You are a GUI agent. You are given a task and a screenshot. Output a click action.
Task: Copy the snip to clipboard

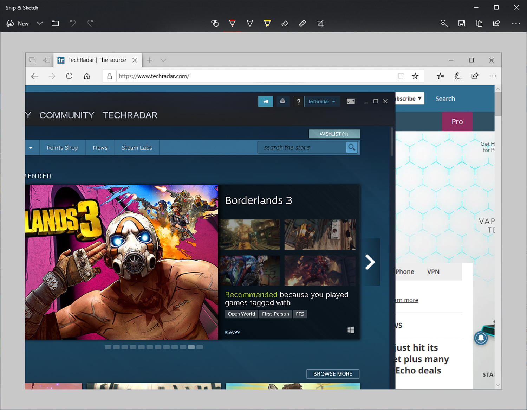point(479,24)
